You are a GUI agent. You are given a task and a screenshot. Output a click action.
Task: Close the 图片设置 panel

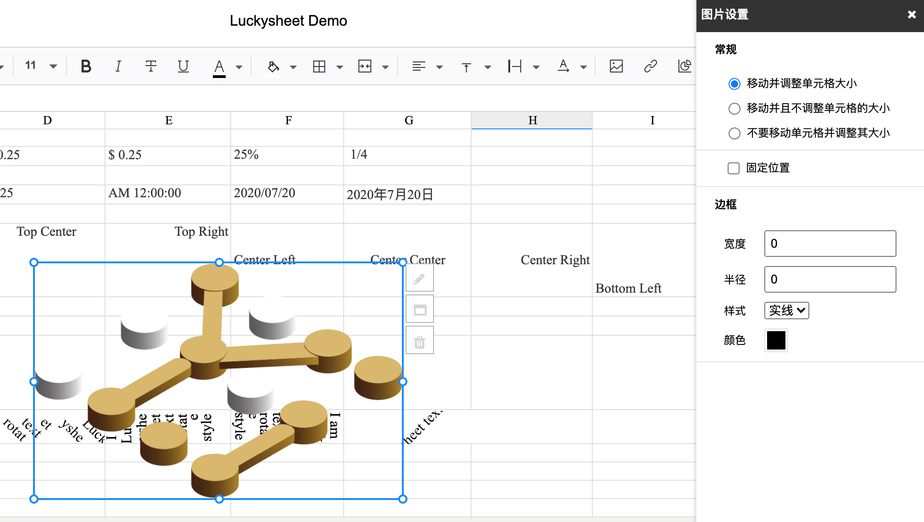[912, 15]
